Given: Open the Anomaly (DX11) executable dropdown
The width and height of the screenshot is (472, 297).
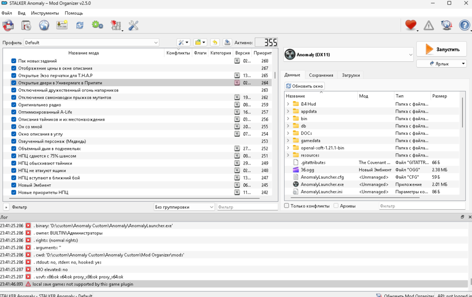Looking at the screenshot, I should click(349, 55).
